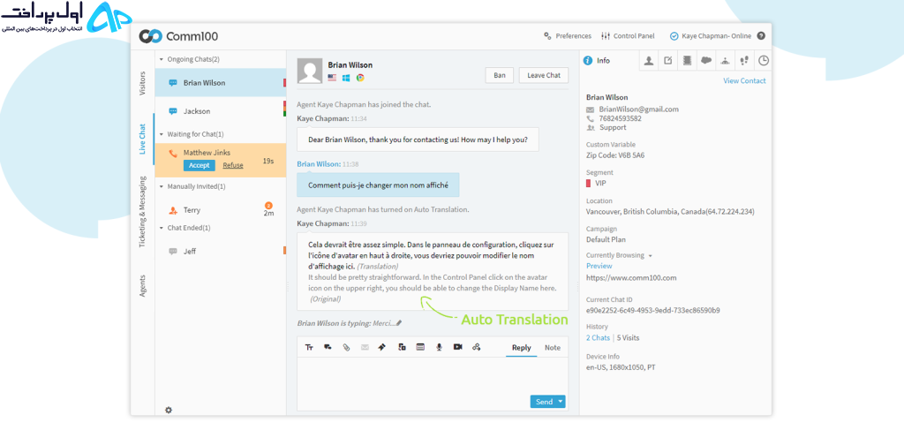
Task: Click the https://www.comm100.com URL text
Action: pos(631,277)
